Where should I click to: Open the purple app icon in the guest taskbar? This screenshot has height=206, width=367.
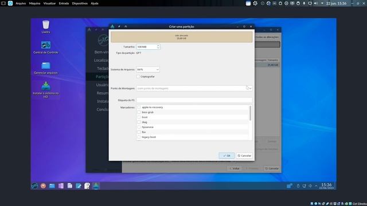[x=61, y=185]
